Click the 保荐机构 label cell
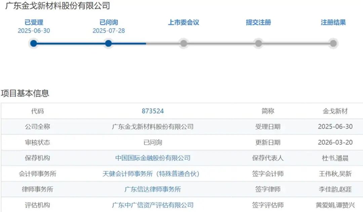The image size is (363, 212). coord(37,158)
